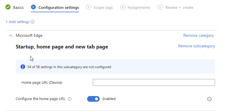227x112 pixels.
Task: Open the Scope tags tab
Action: click(x=103, y=7)
